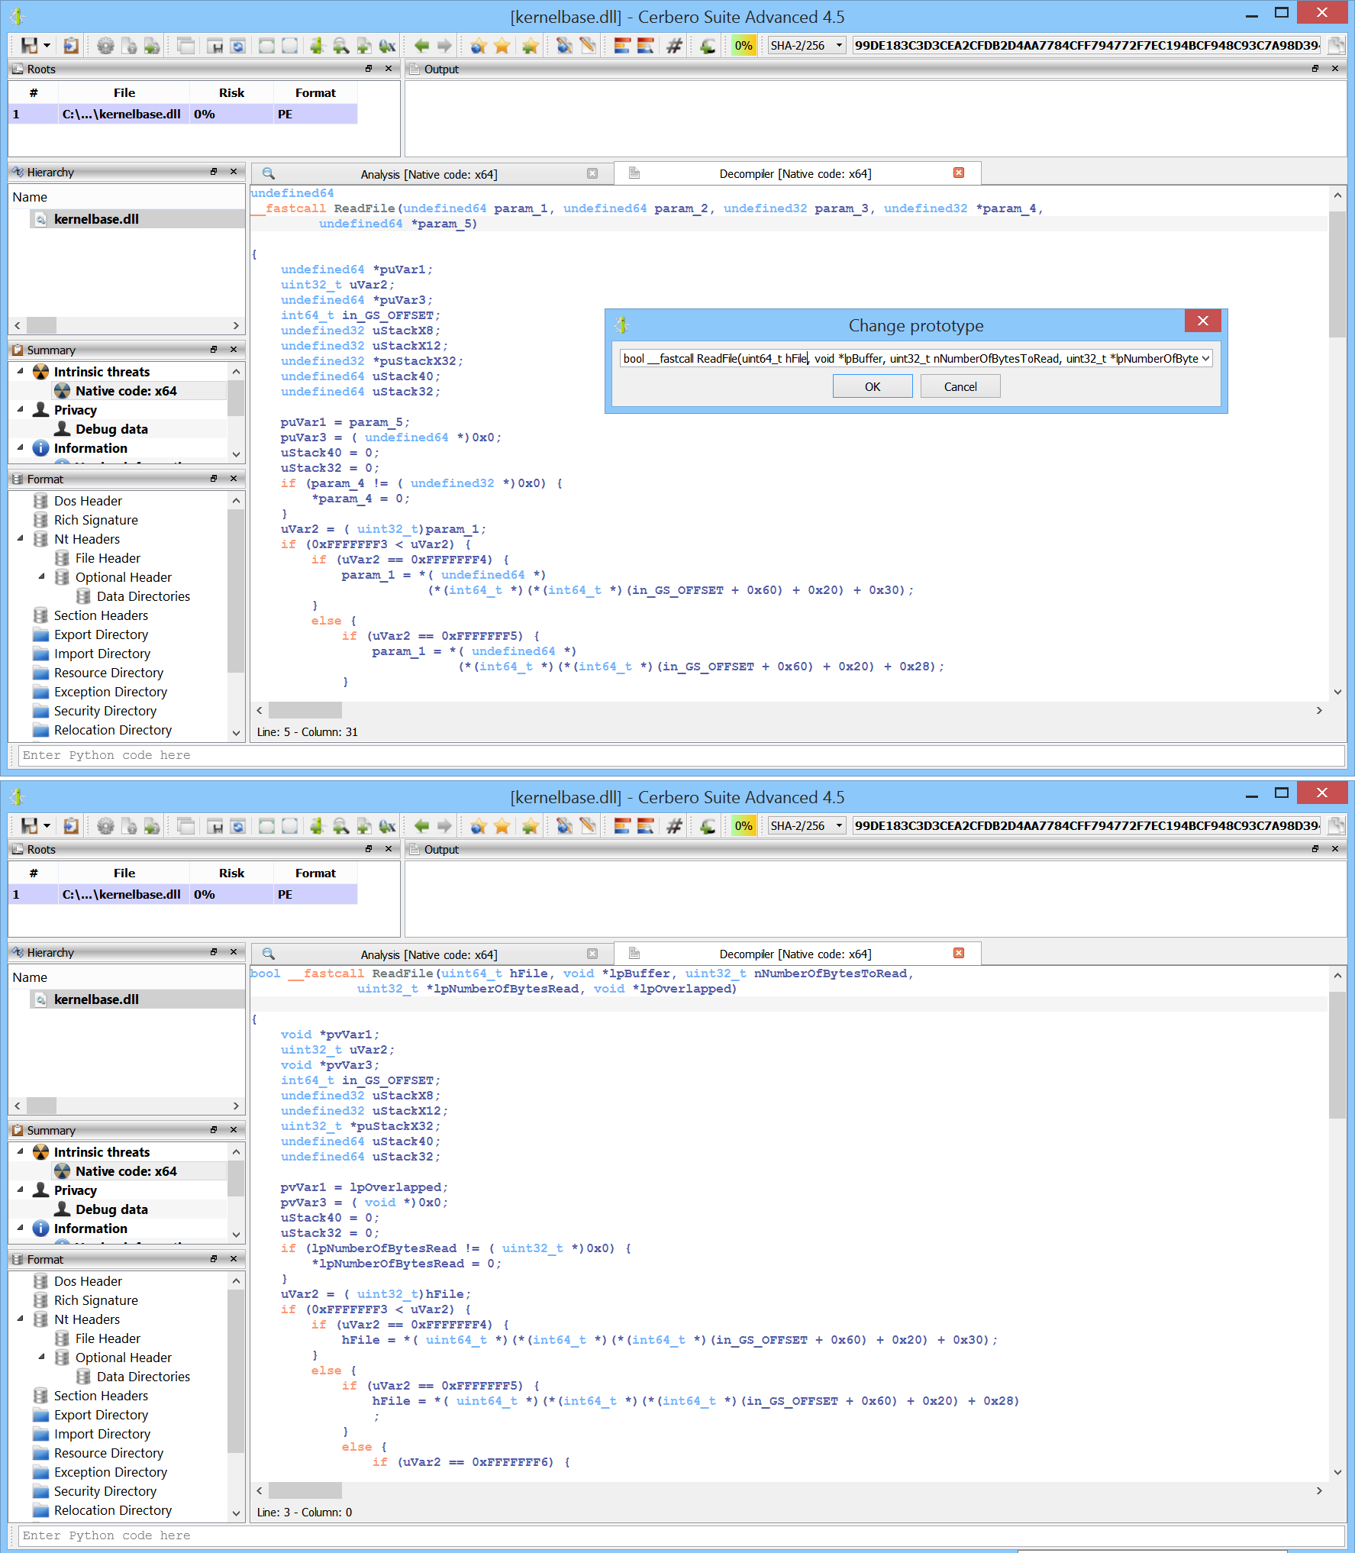Screen dimensions: 1355x1553
Task: Collapse Nt Headers node in top window Format
Action: (x=21, y=538)
